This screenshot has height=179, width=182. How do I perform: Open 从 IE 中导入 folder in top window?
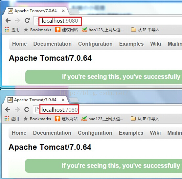pyautogui.click(x=145, y=30)
